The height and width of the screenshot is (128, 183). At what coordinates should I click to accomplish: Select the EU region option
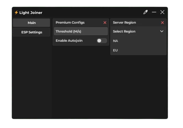coord(115,50)
